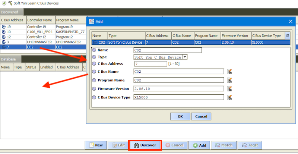Click the Name input field
The height and width of the screenshot is (154, 298).
[168, 50]
